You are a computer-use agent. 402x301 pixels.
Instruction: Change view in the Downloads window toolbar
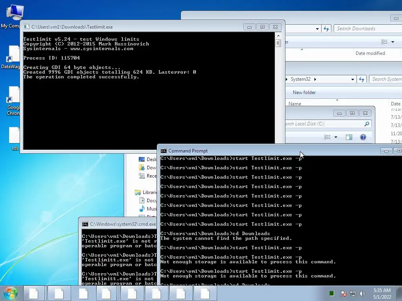pos(384,42)
